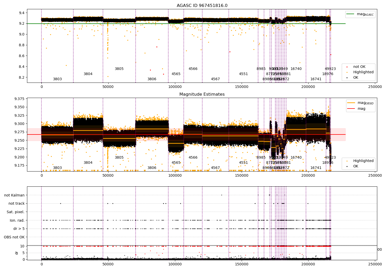
Task: Click OBSID label 3805 in Magnitude Estimates panel
Action: 119,158
